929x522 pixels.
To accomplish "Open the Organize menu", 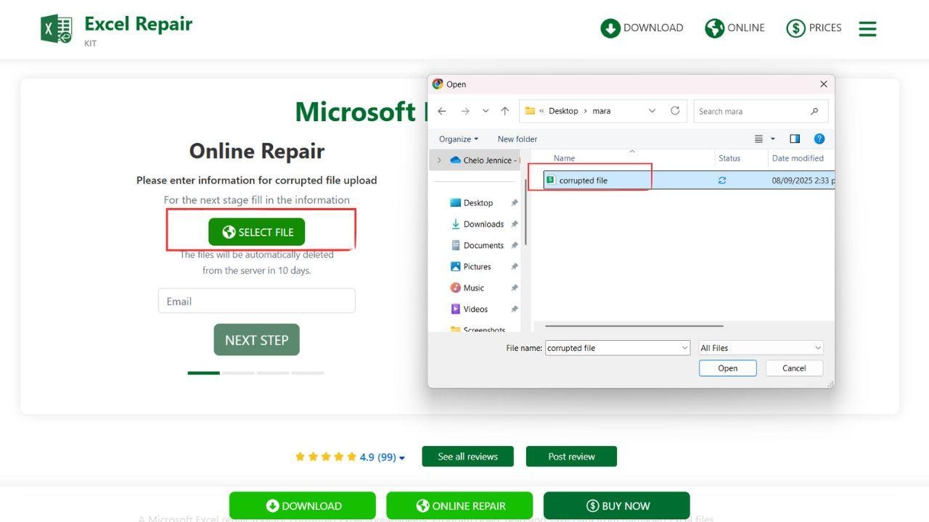I will [x=459, y=139].
